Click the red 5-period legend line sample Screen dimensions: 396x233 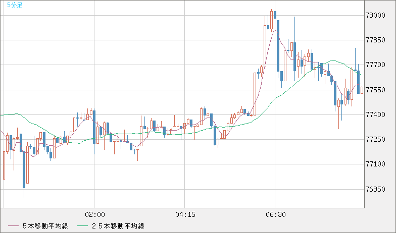(13, 226)
